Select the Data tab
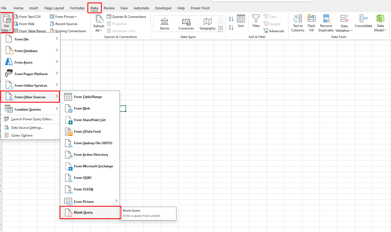 tap(94, 8)
